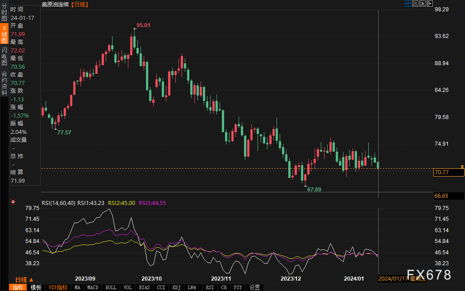Click the export arrow icon at top right
Viewport: 465px width, 291px height.
point(429,4)
